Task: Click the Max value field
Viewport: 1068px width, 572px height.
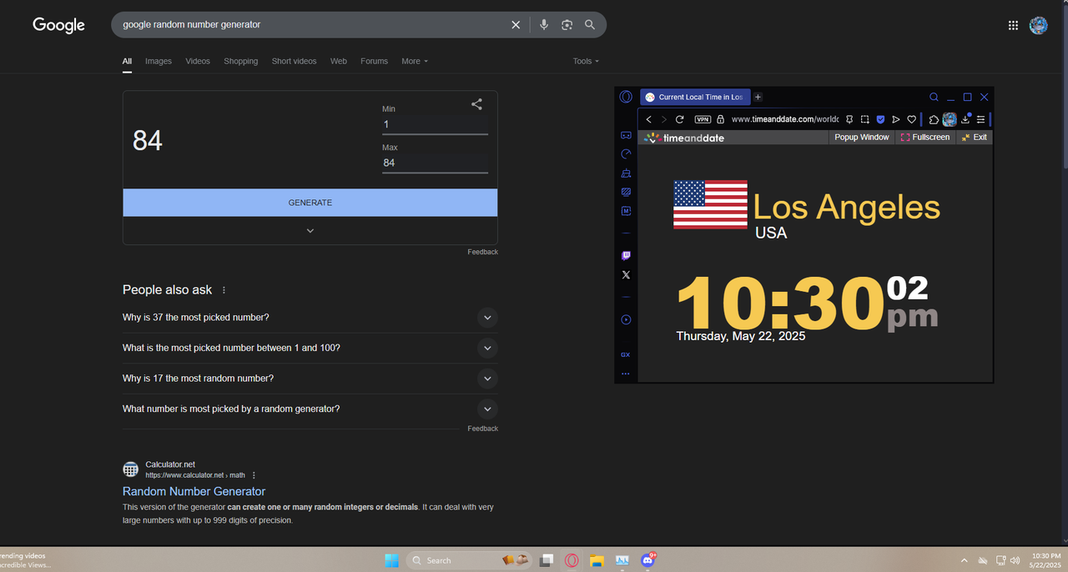Action: coord(435,163)
